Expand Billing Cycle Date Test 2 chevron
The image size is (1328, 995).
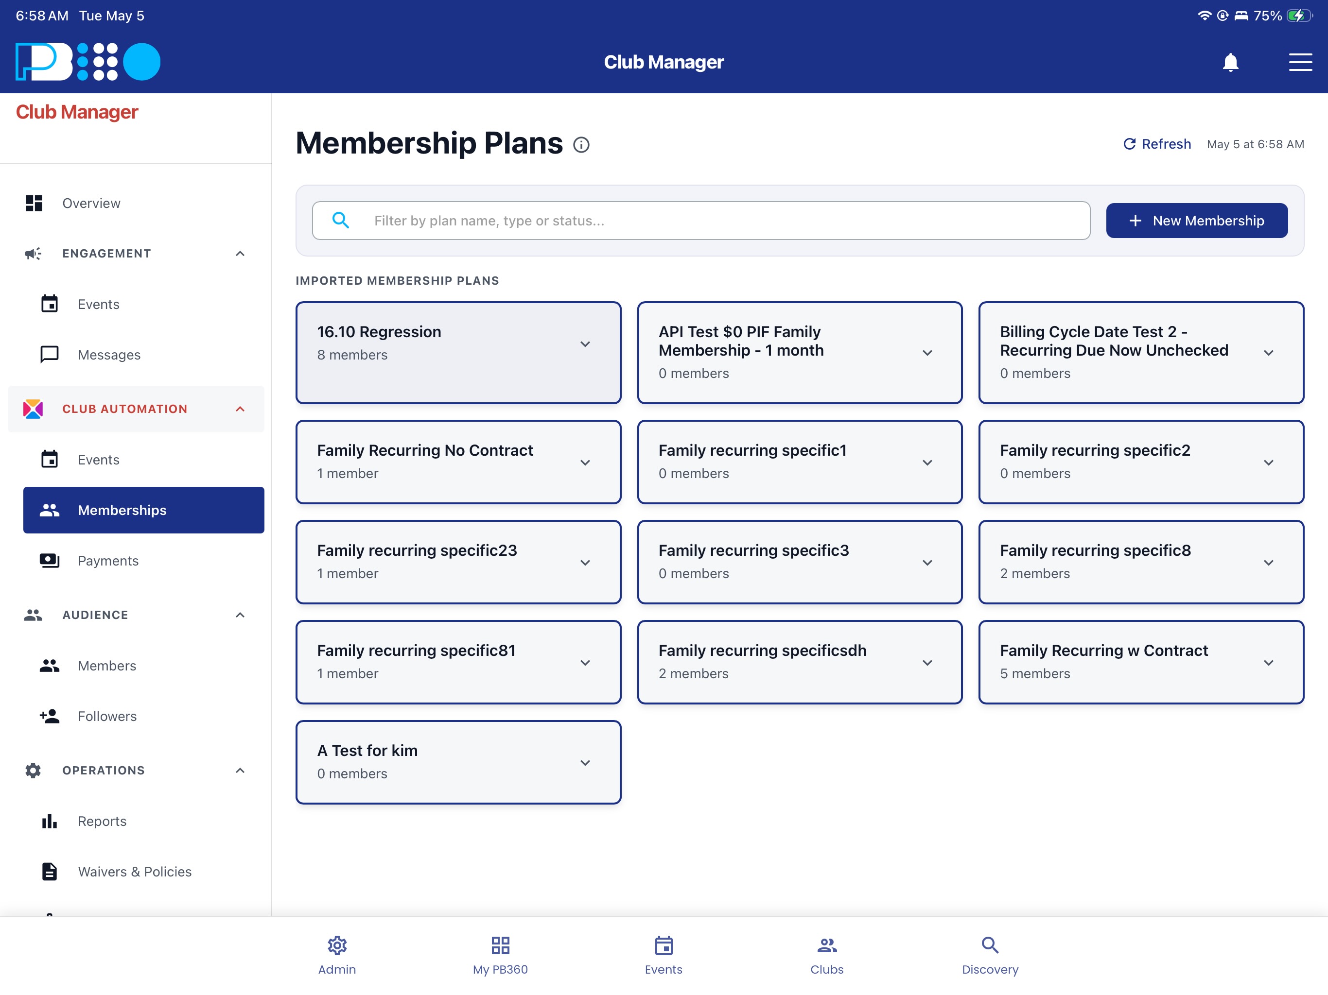coord(1269,353)
